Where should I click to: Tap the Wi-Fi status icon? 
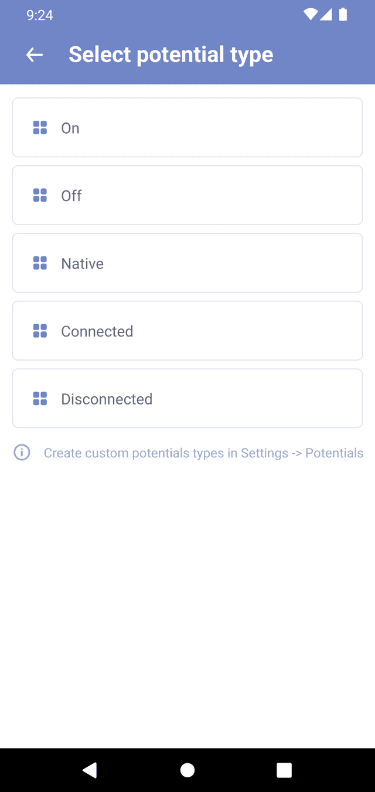tap(310, 15)
